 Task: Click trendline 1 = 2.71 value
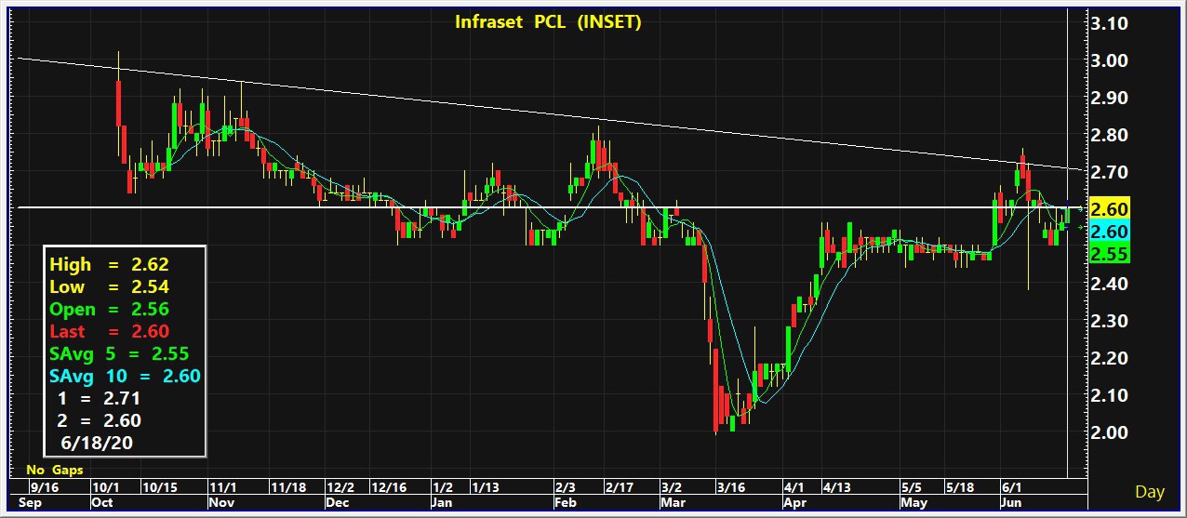click(100, 399)
